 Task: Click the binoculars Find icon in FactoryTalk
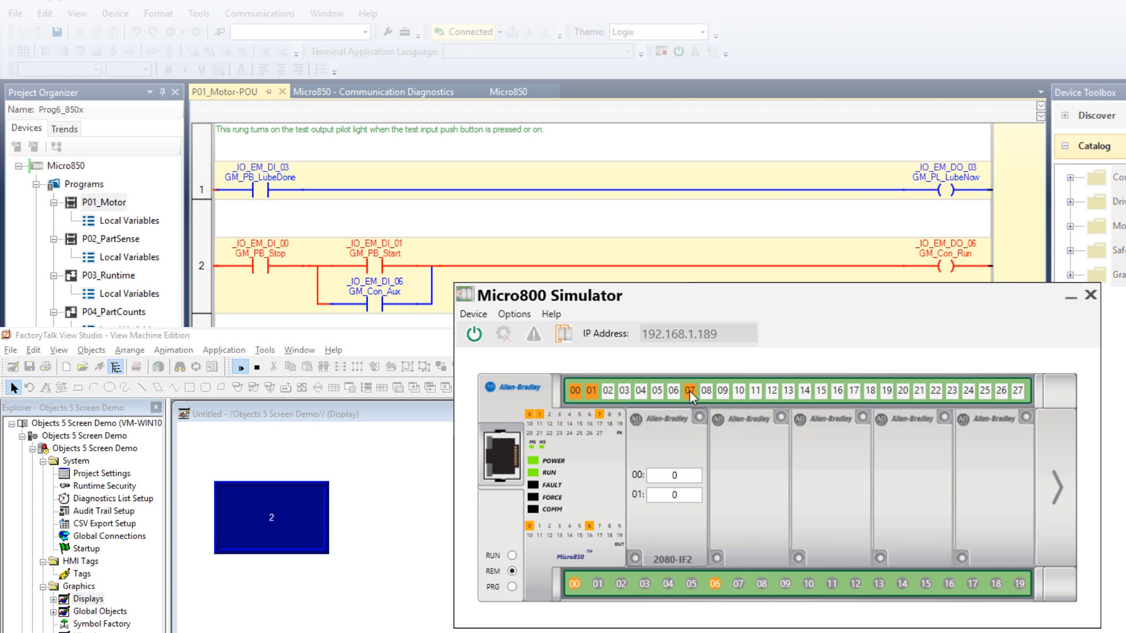pos(179,367)
